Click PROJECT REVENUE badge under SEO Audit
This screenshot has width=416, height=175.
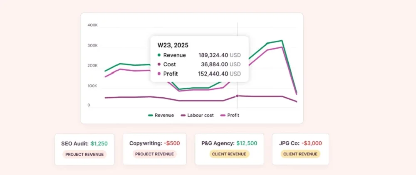point(84,154)
